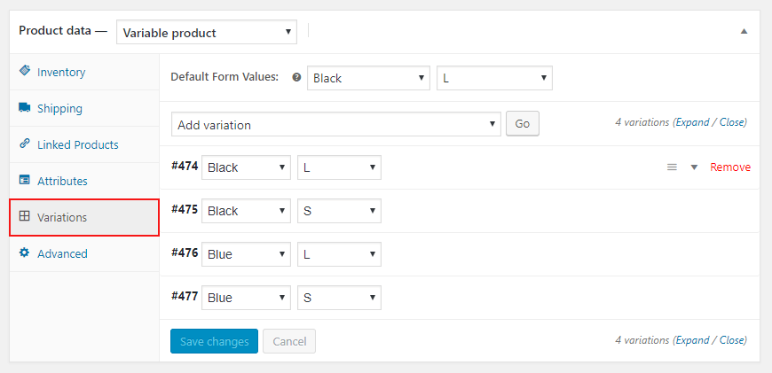This screenshot has width=772, height=373.
Task: Open the Variable product type dropdown
Action: [207, 33]
